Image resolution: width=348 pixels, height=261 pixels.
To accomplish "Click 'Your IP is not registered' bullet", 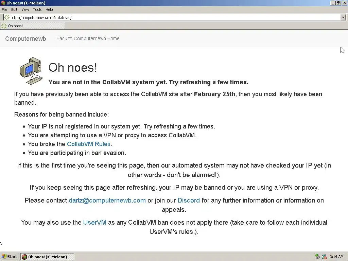I will click(x=121, y=126).
